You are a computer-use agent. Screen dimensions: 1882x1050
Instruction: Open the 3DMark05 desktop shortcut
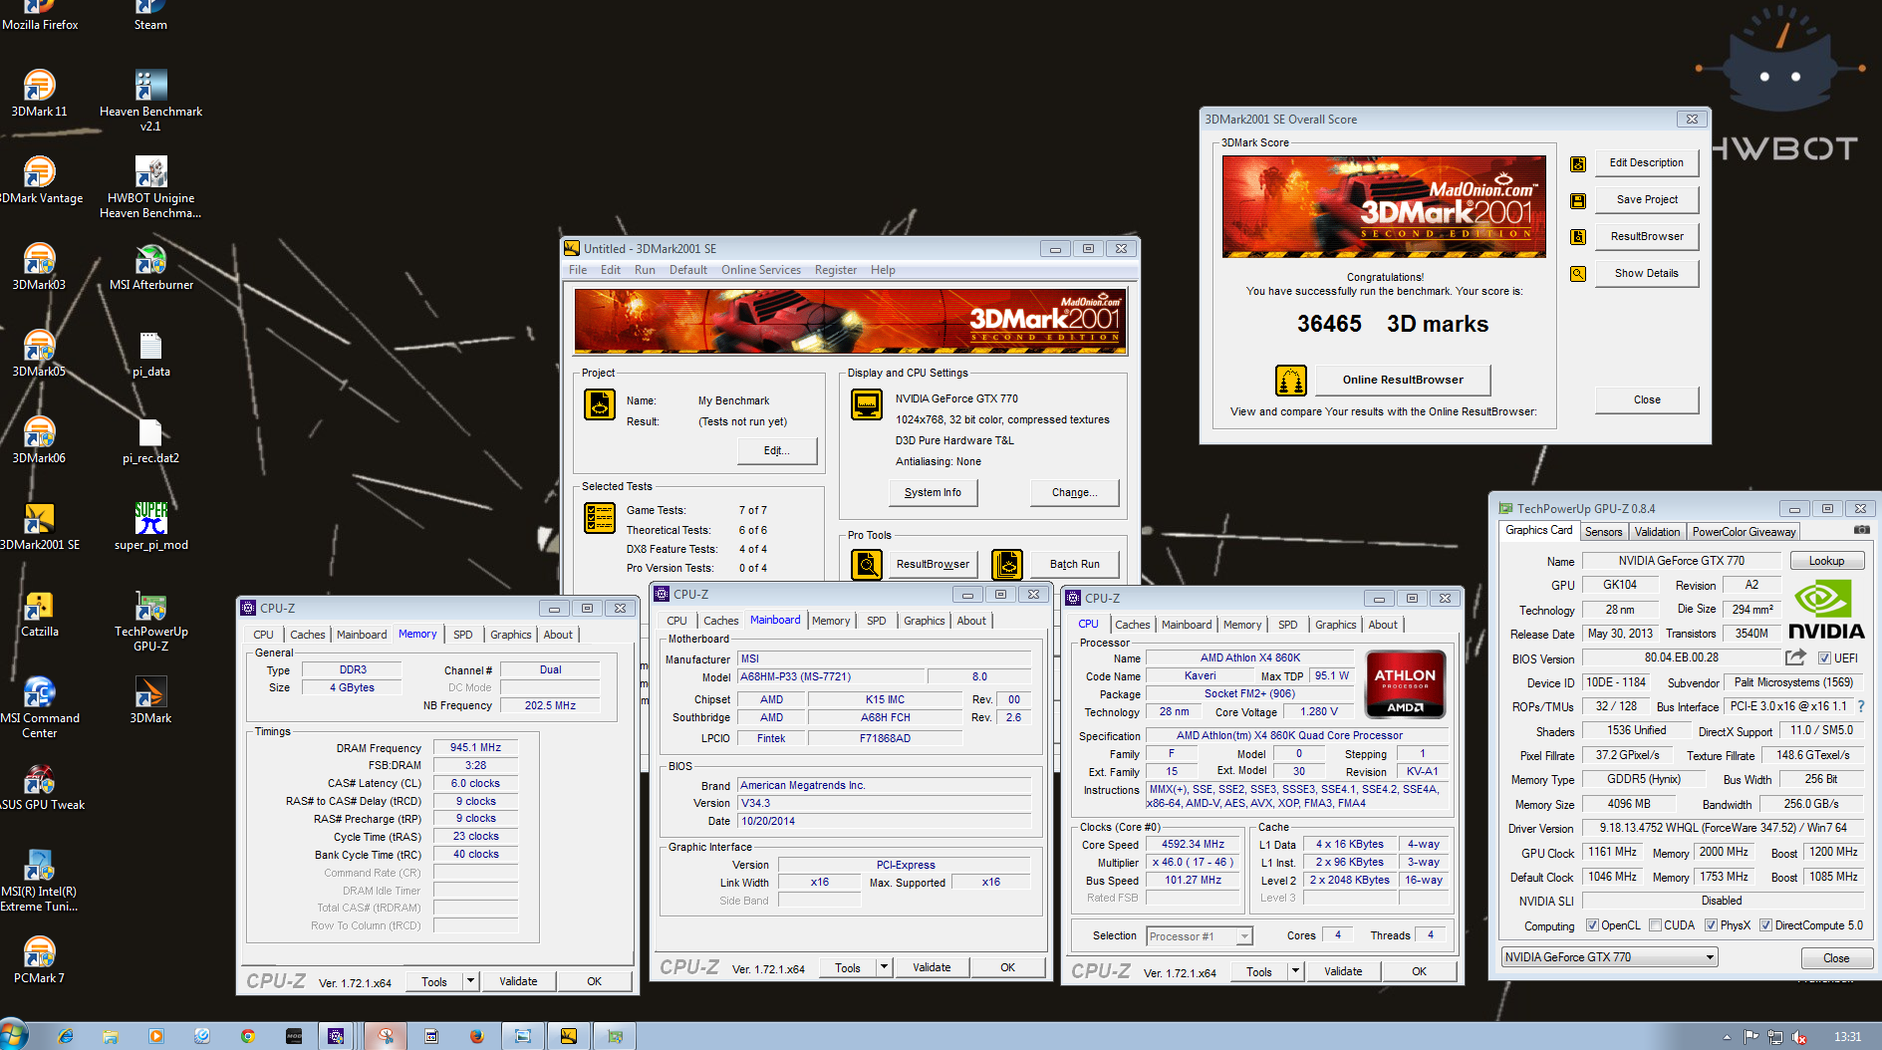39,353
